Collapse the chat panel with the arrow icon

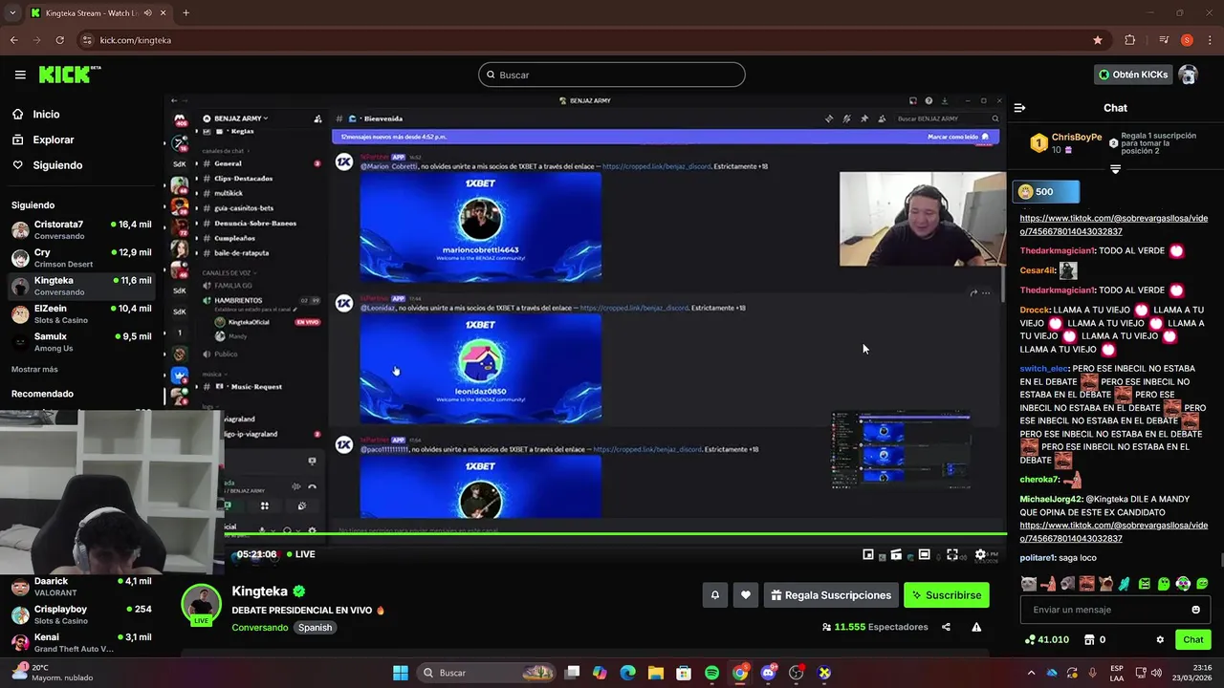(x=1019, y=108)
